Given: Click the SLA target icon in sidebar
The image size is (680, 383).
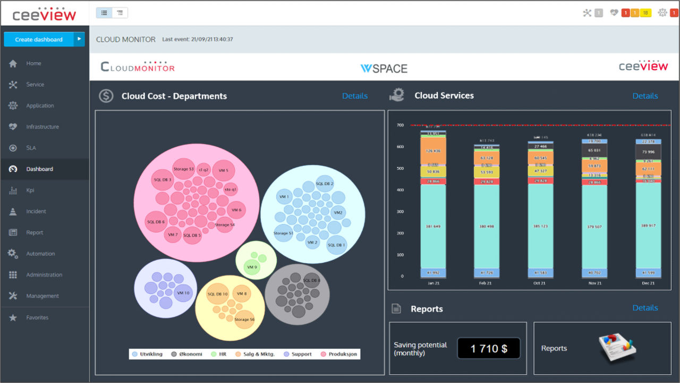Looking at the screenshot, I should [13, 148].
